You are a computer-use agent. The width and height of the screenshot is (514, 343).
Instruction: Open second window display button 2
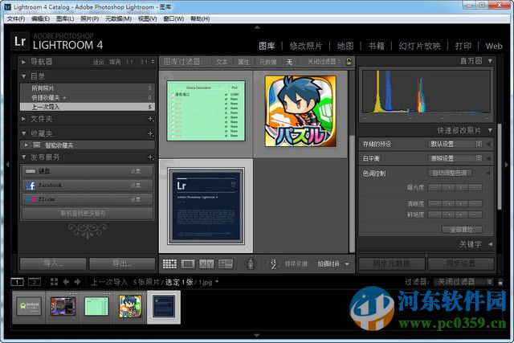coord(35,282)
